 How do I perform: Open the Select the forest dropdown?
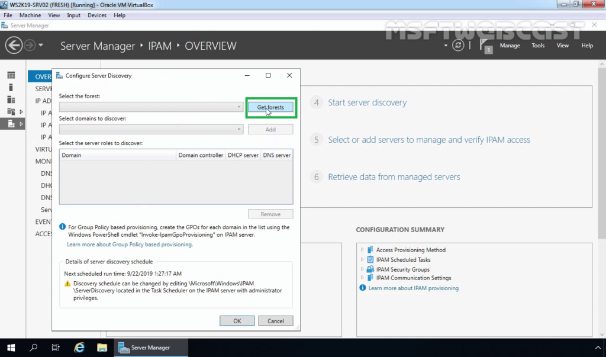pyautogui.click(x=151, y=107)
